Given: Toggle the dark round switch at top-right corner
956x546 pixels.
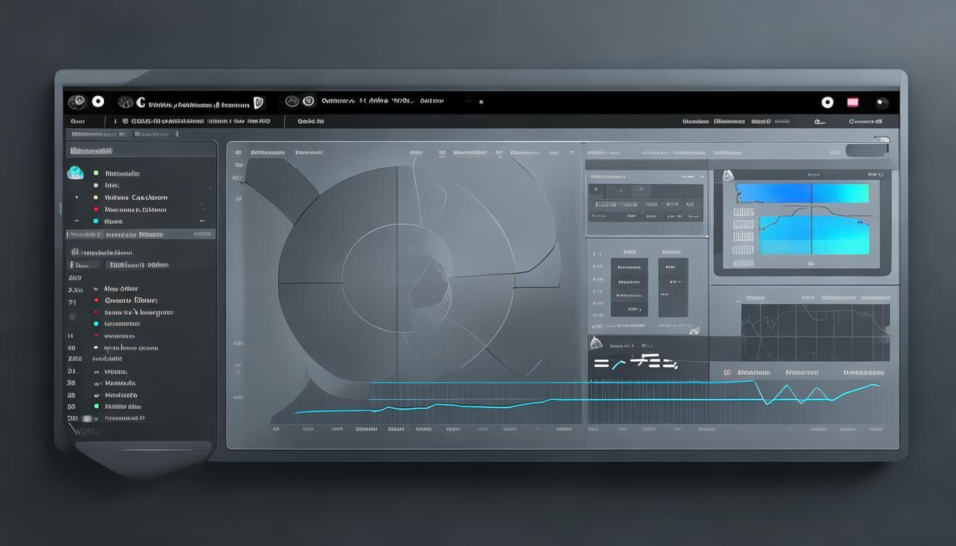Looking at the screenshot, I should point(882,102).
